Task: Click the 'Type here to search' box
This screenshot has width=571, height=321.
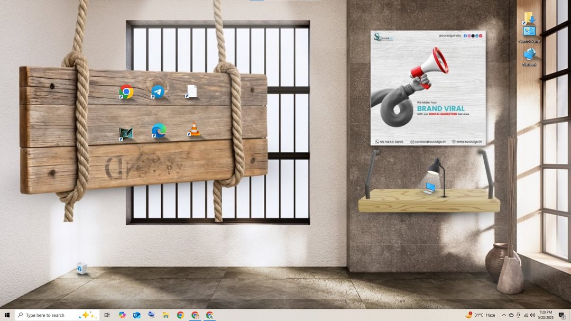Action: tap(50, 315)
